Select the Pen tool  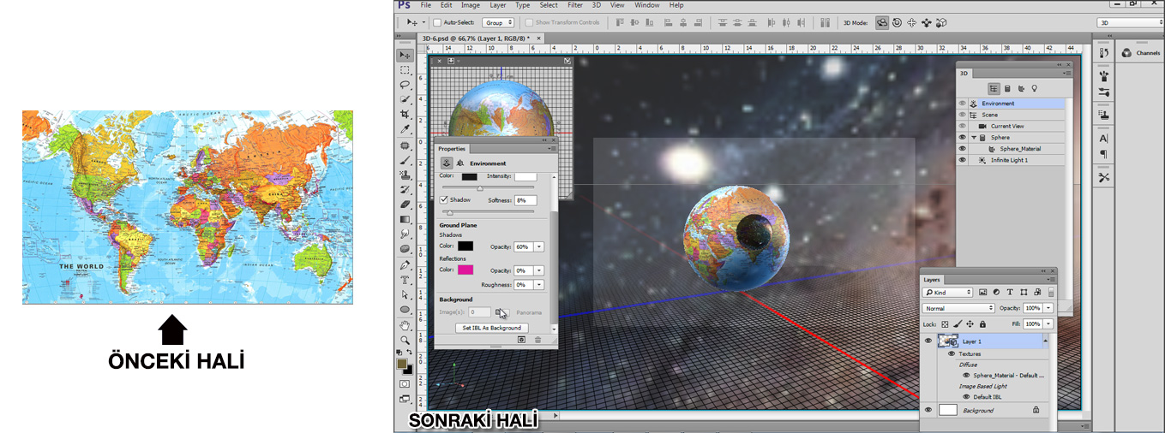405,264
